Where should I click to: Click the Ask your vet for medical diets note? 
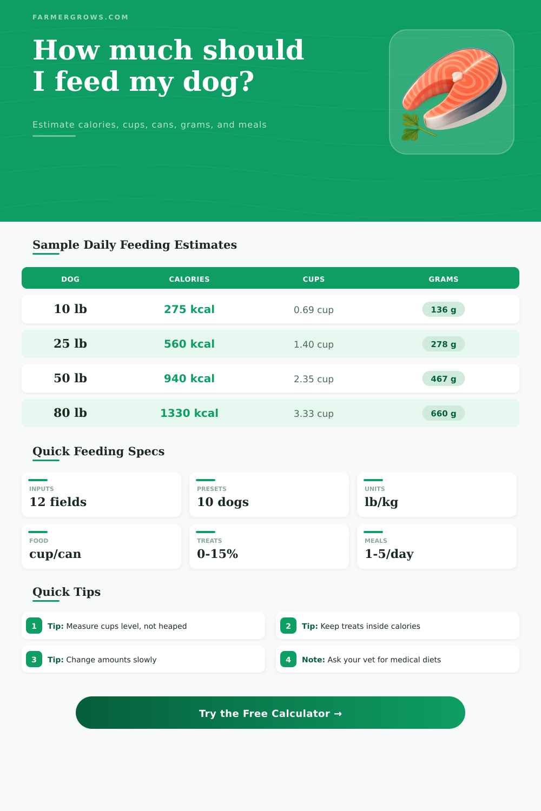[398, 659]
